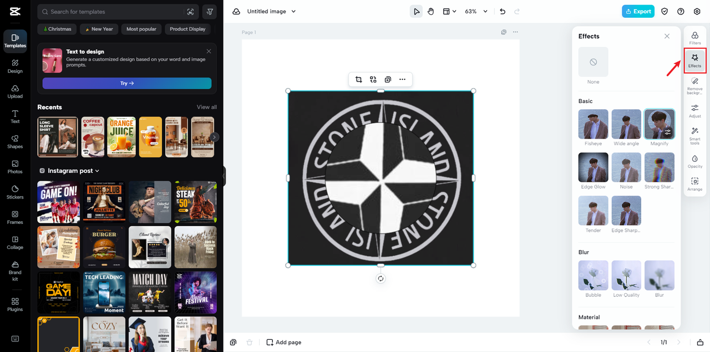The width and height of the screenshot is (710, 352).
Task: Open the layout view dropdown
Action: pos(449,11)
